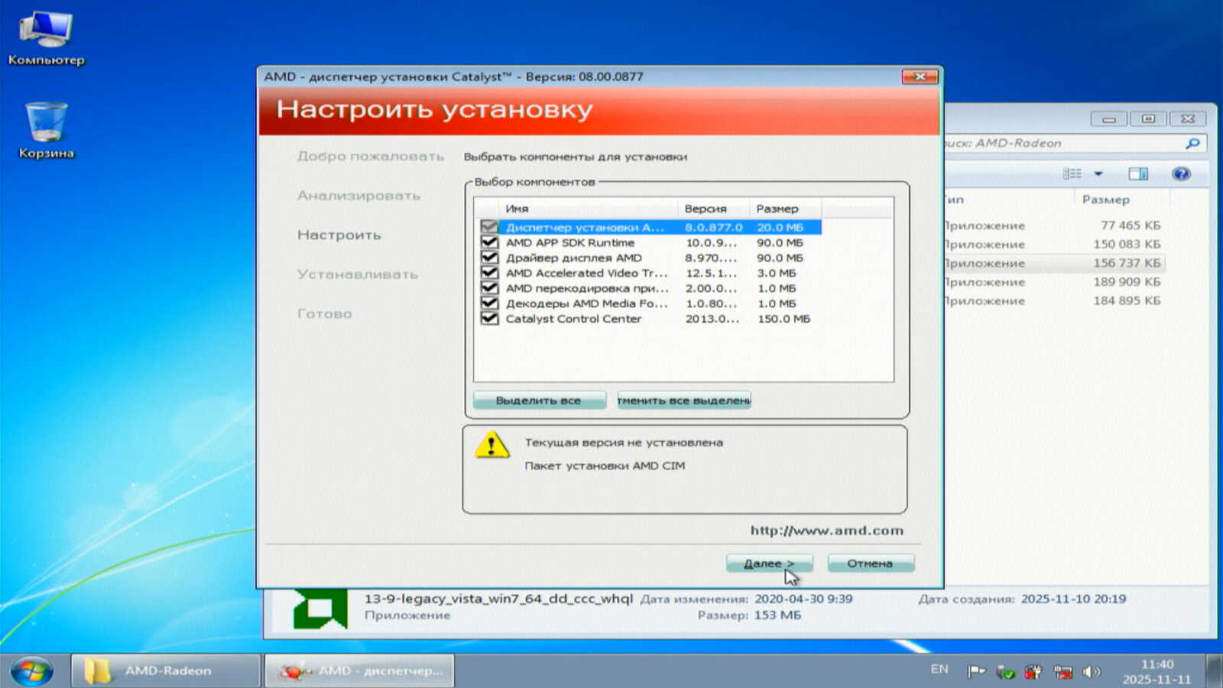
Task: Click the Текущая версия не установлена message
Action: pyautogui.click(x=624, y=443)
